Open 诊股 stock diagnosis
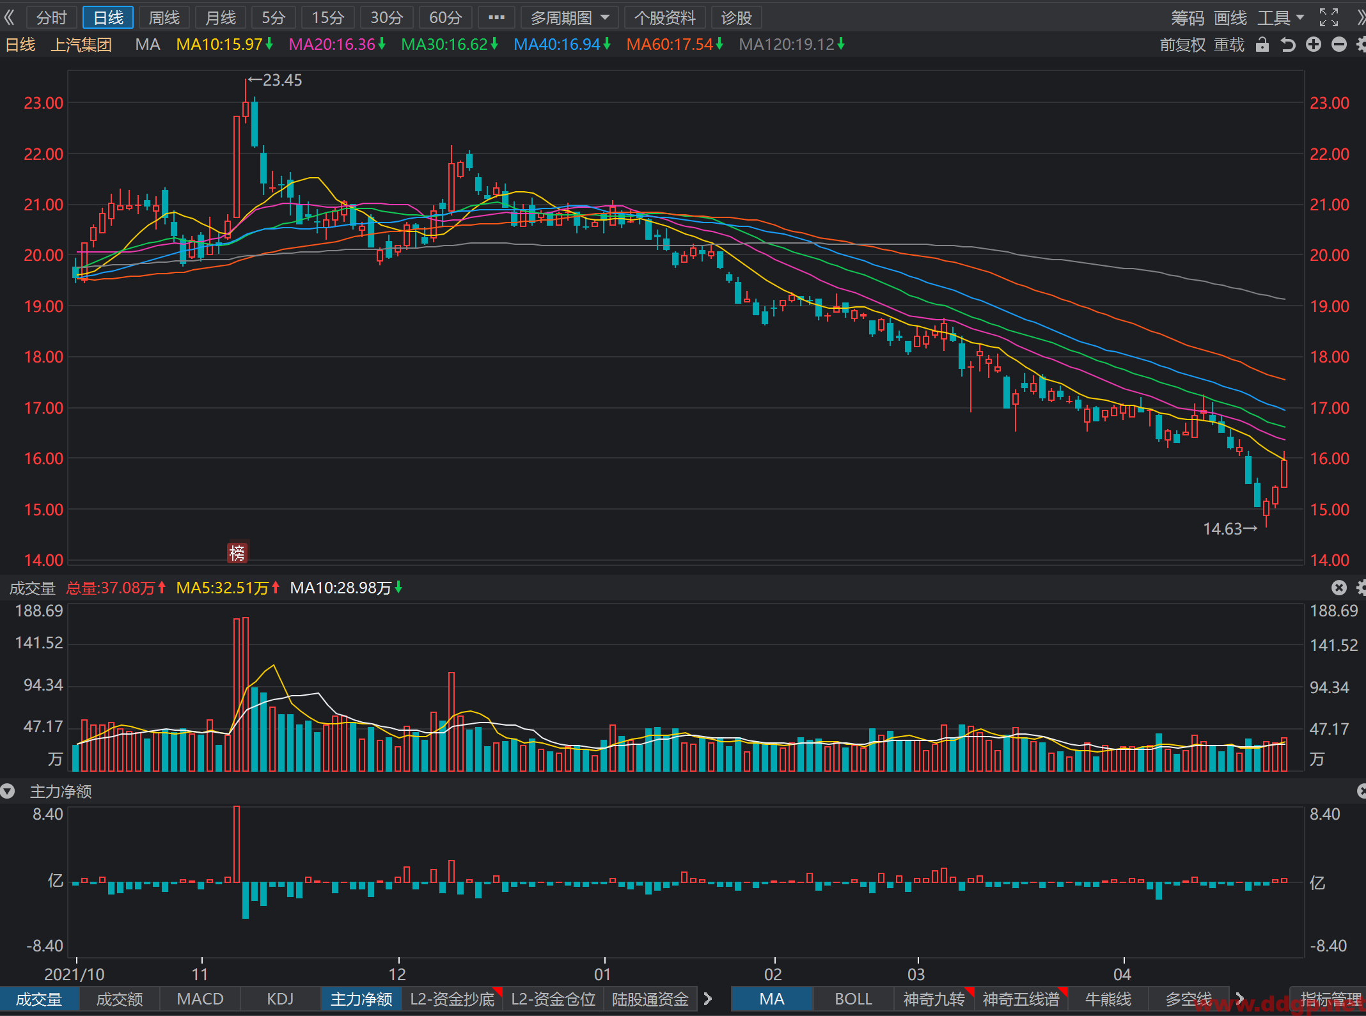The image size is (1366, 1016). pos(737,18)
